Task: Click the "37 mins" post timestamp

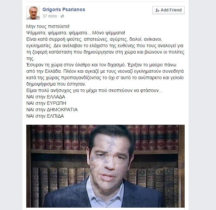Action: pos(50,16)
